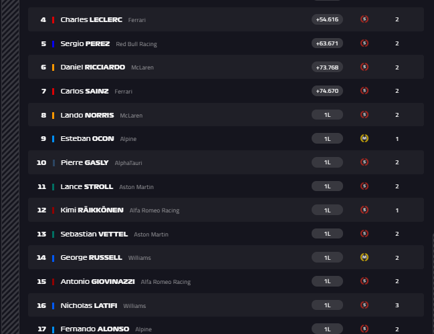The image size is (434, 334).
Task: Click McLaren orange color bar beside Norris
Action: 53,116
